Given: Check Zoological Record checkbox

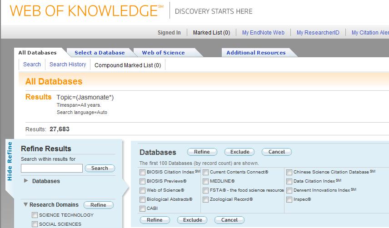Looking at the screenshot, I should (206, 199).
